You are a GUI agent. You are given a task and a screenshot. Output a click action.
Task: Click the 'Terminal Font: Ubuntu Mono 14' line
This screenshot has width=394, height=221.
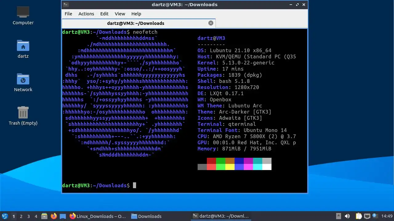(242, 130)
